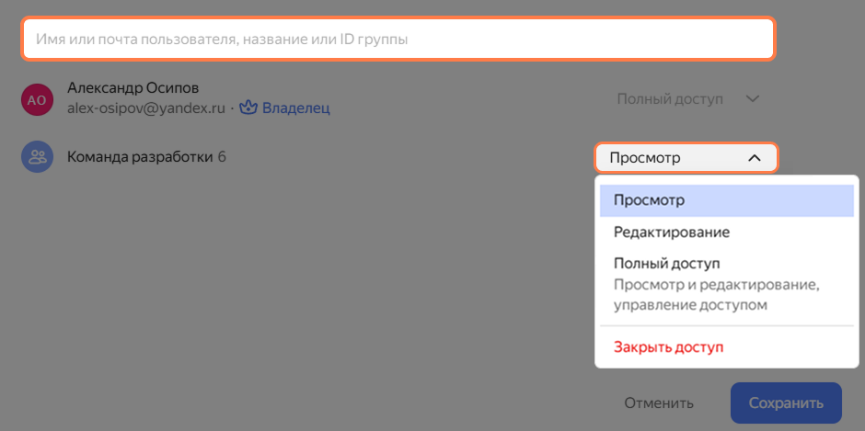Viewport: 865px width, 431px height.
Task: Click the member count 6 beside the group name
Action: 222,157
